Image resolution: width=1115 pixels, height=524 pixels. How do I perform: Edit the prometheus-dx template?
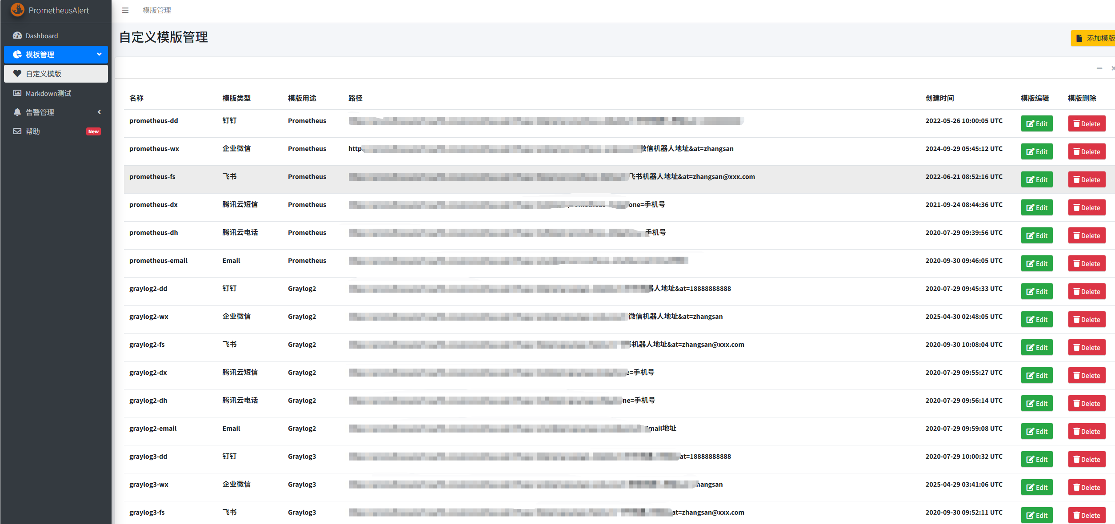point(1037,208)
